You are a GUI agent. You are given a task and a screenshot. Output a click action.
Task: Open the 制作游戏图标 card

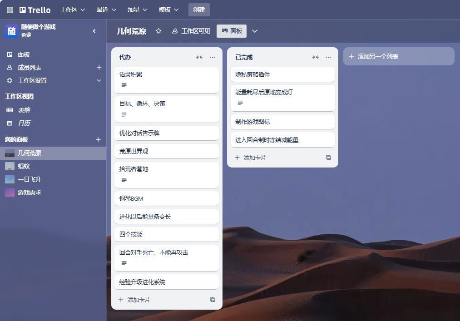point(283,122)
